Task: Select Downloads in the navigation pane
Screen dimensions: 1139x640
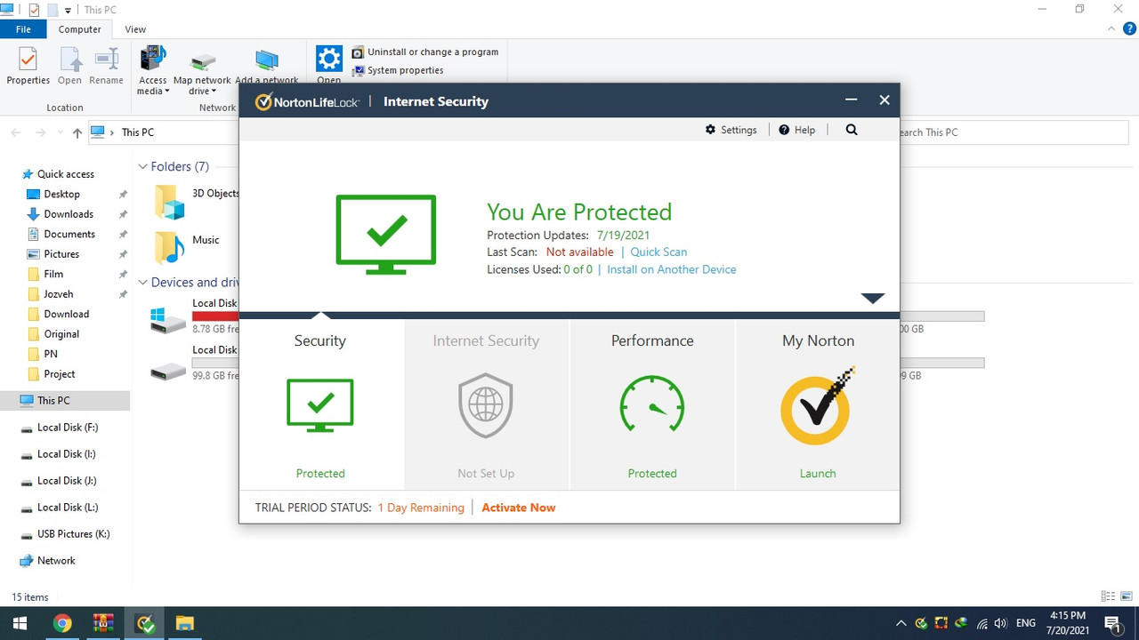Action: click(69, 214)
